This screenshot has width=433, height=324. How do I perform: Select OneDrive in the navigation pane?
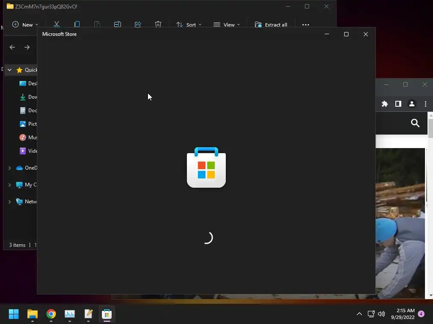click(27, 168)
